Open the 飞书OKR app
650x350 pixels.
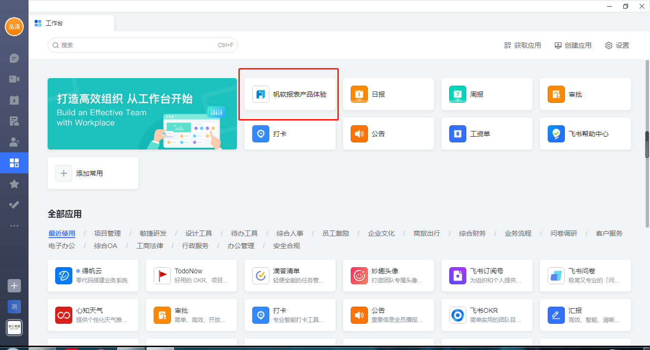[487, 315]
